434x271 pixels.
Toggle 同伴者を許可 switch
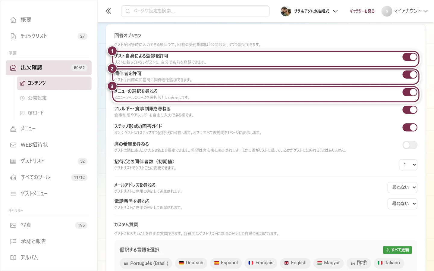pyautogui.click(x=410, y=74)
